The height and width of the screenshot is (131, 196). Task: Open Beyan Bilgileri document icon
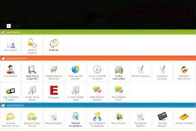[x=54, y=116]
